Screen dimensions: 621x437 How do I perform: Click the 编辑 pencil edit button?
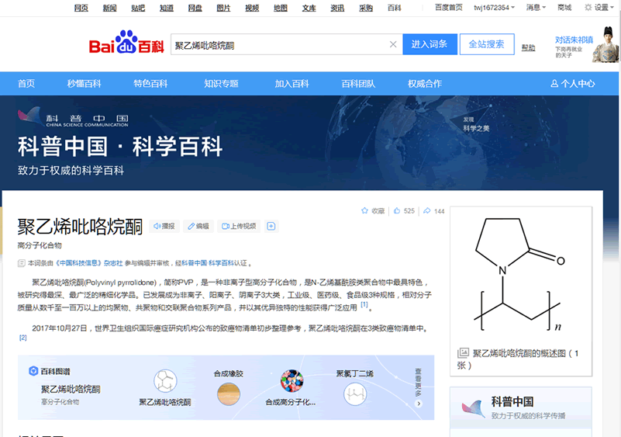[198, 227]
